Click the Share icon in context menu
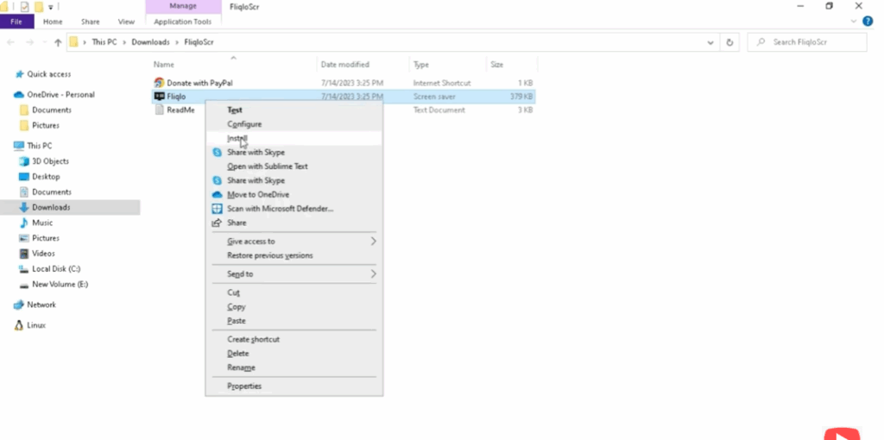This screenshot has height=440, width=884. [x=218, y=223]
